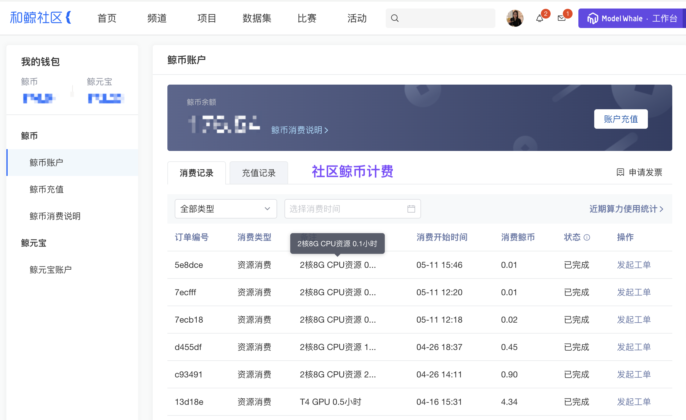Open ModelWhale 工作台 button
The width and height of the screenshot is (686, 420).
(632, 18)
